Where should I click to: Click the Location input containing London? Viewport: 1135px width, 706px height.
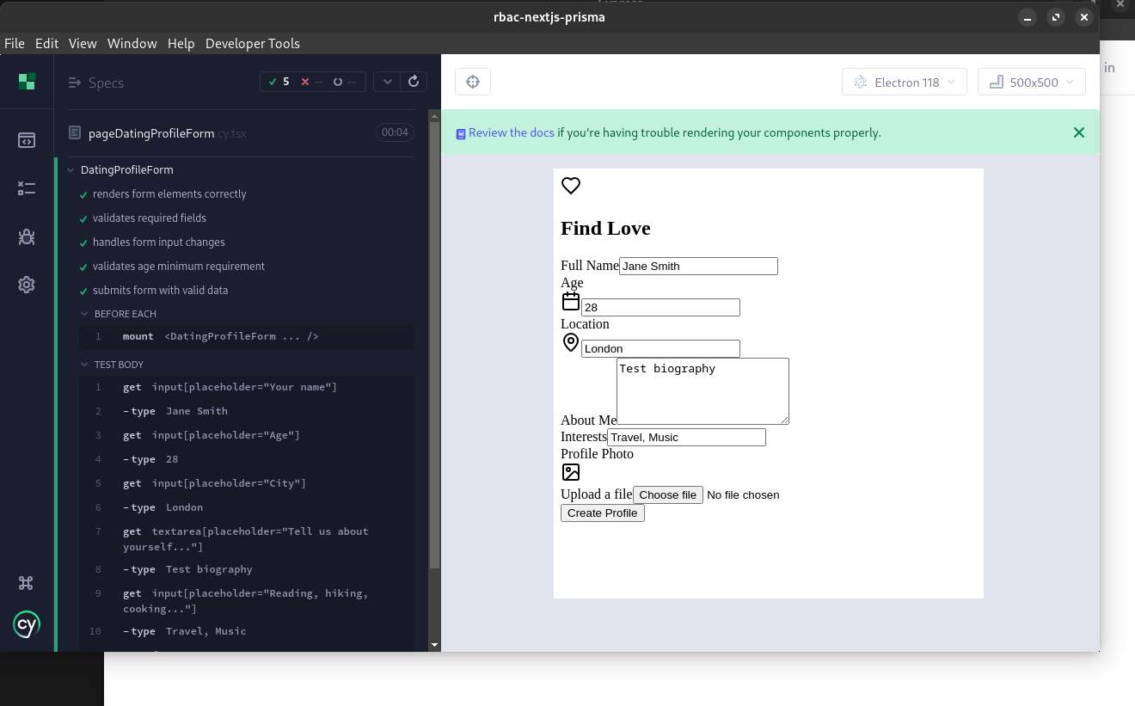click(x=660, y=348)
